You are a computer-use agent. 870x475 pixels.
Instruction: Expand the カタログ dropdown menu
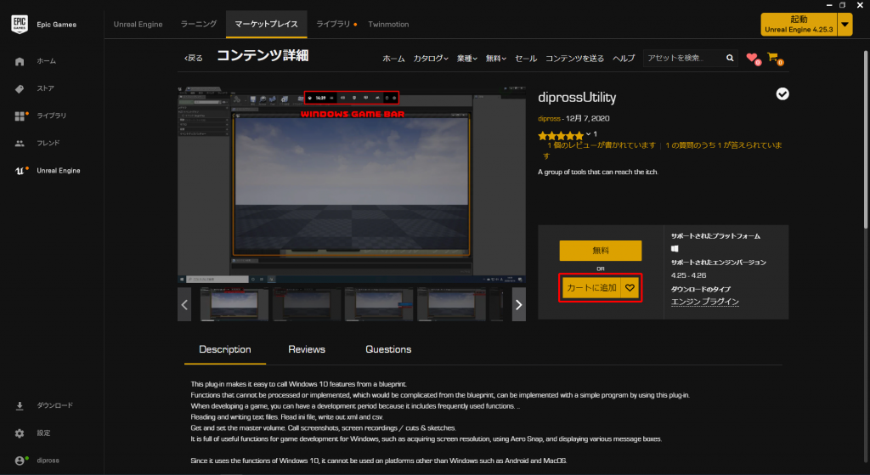pyautogui.click(x=431, y=59)
